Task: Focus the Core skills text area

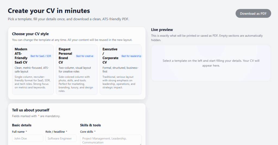Action: [110, 140]
